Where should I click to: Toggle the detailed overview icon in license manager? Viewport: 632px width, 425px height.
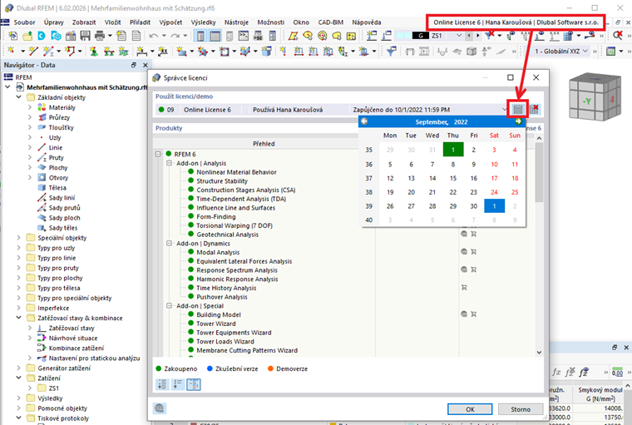point(194,384)
